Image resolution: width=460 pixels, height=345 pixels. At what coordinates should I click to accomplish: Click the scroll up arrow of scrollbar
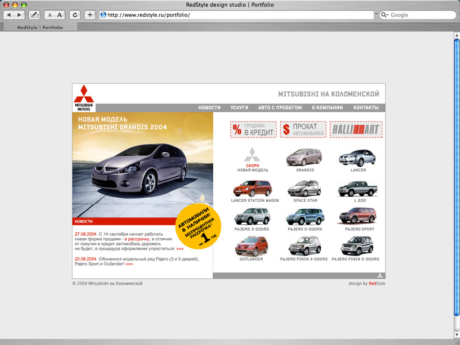[457, 35]
